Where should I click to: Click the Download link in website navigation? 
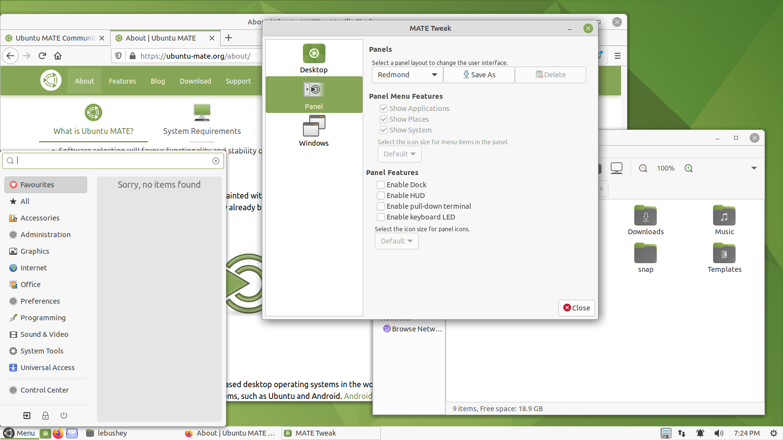click(x=195, y=81)
